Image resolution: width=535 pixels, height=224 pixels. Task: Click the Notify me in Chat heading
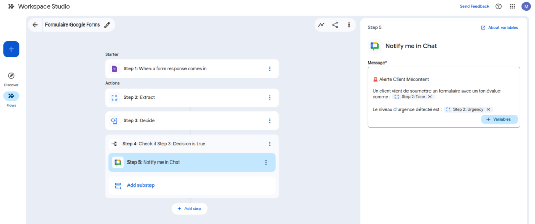pos(411,46)
